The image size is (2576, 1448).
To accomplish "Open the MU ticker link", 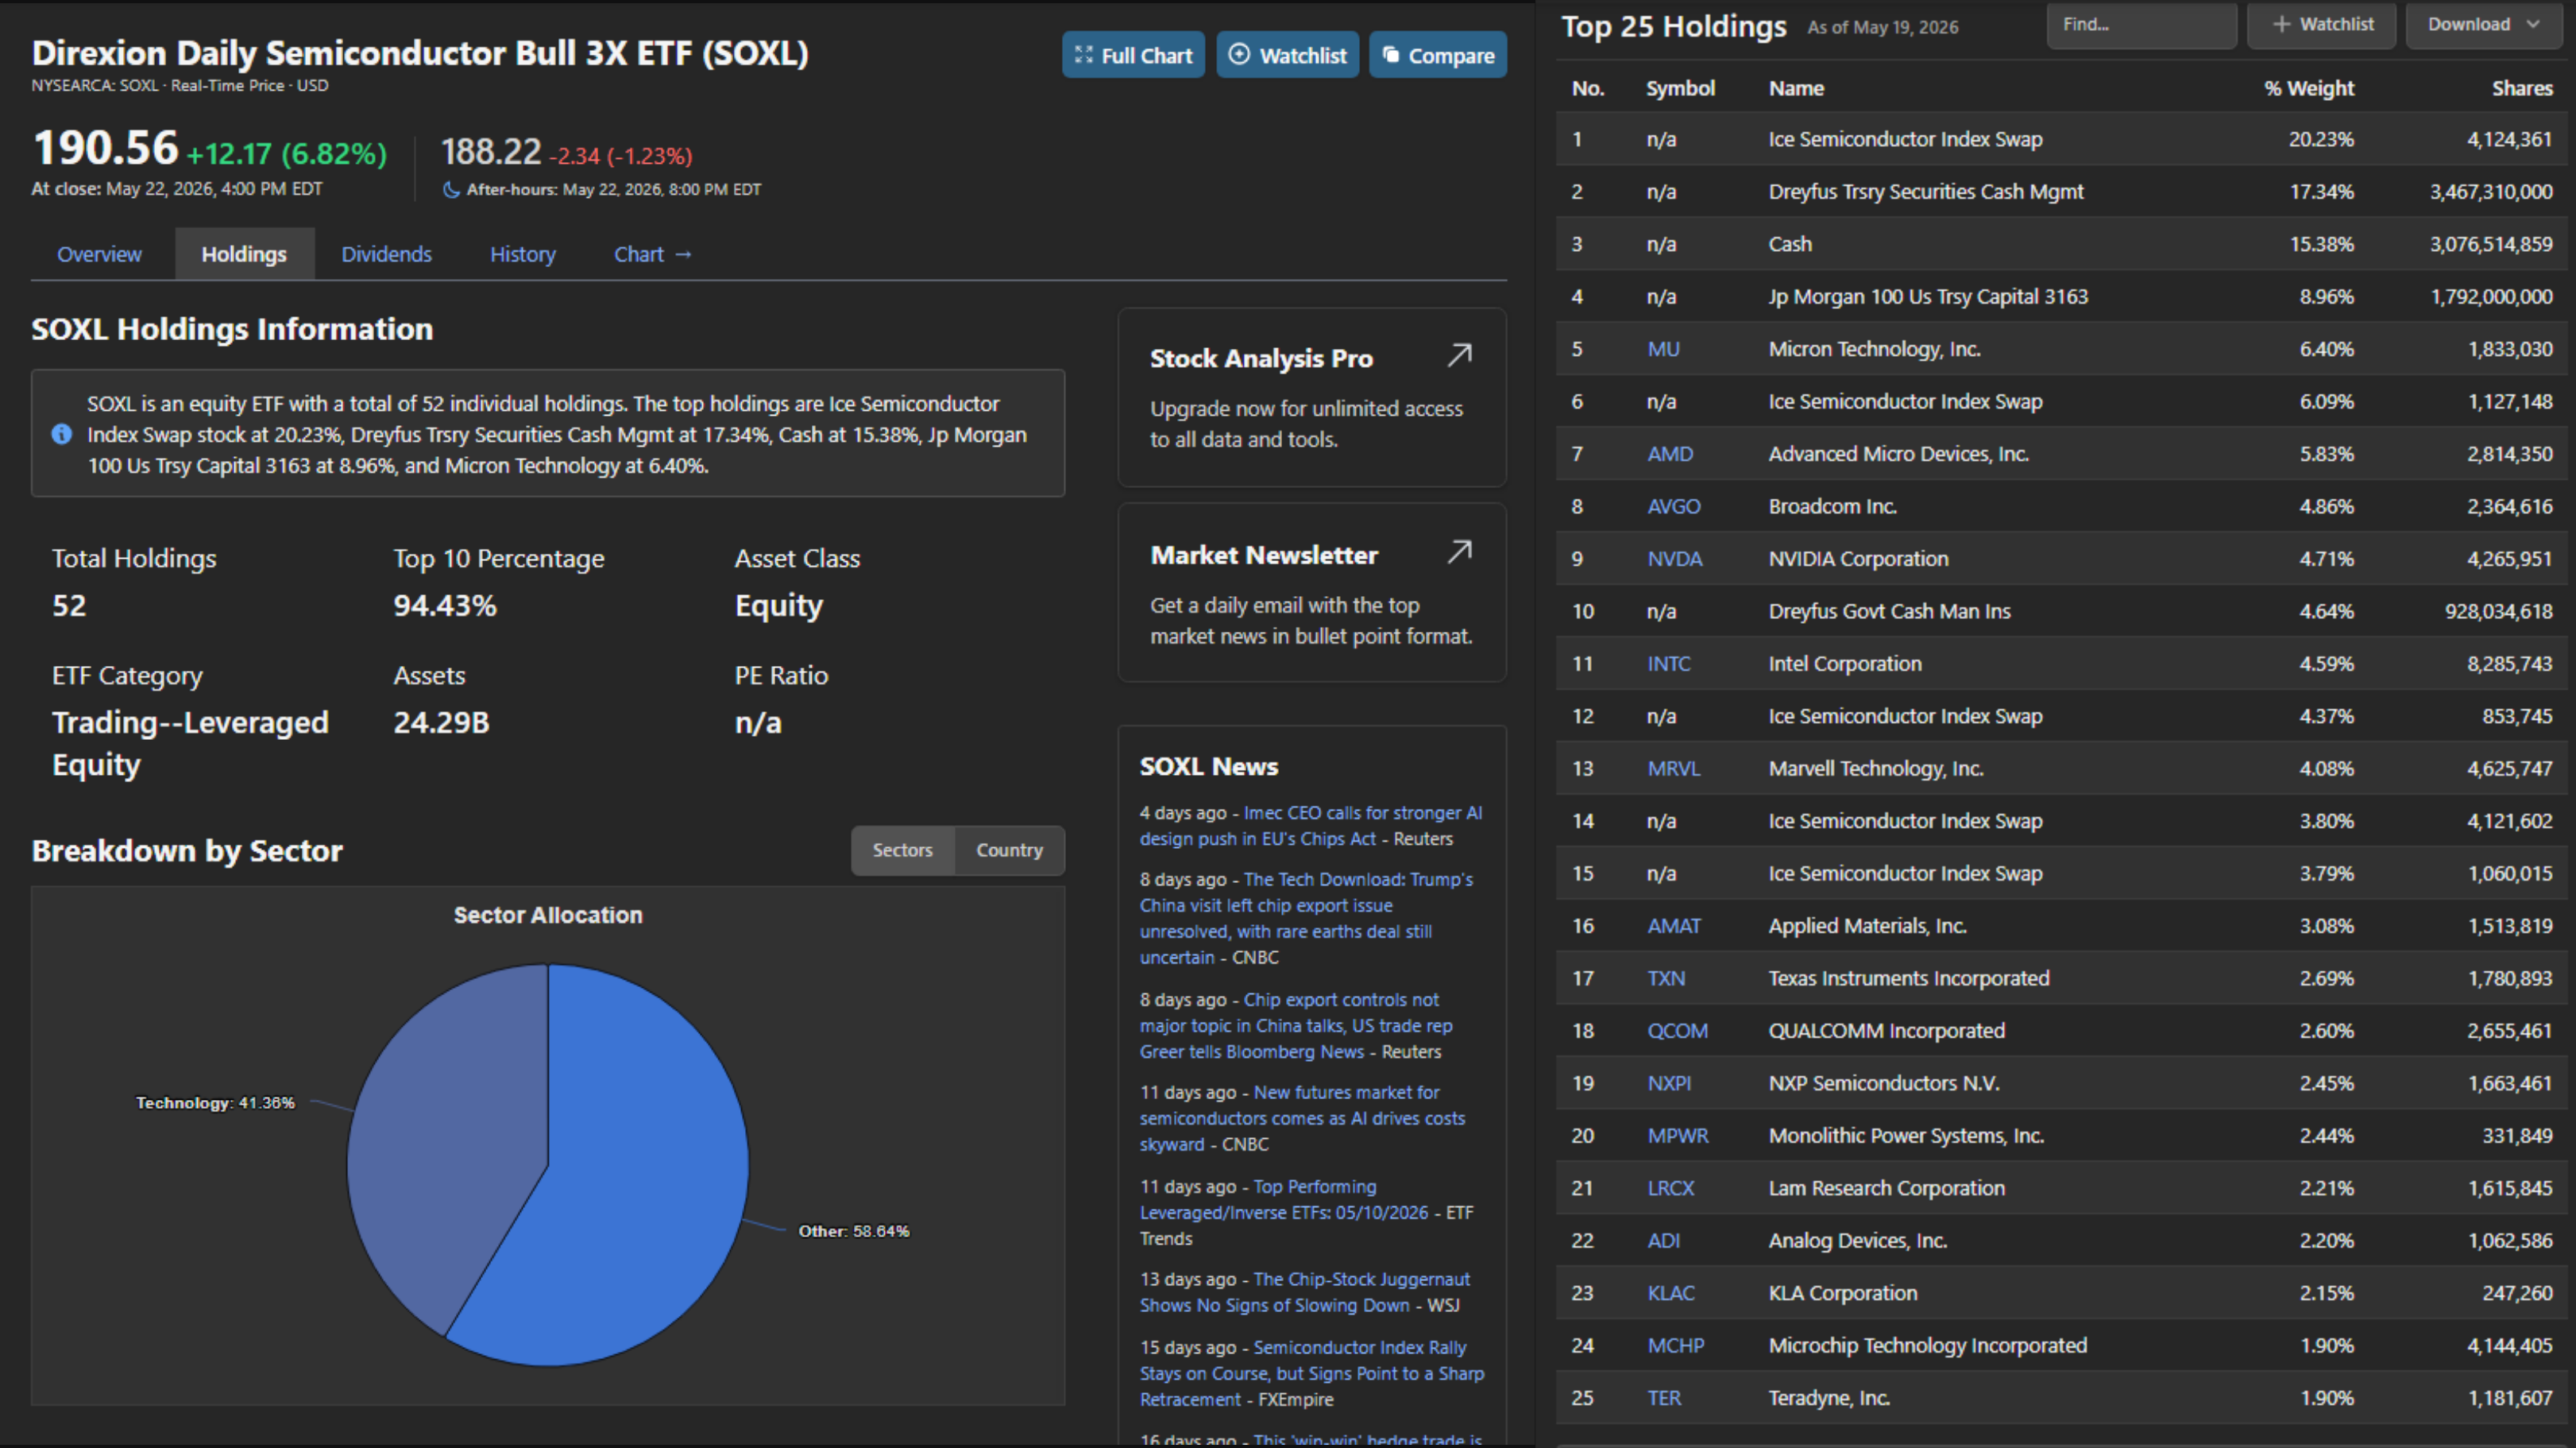I will (x=1664, y=349).
